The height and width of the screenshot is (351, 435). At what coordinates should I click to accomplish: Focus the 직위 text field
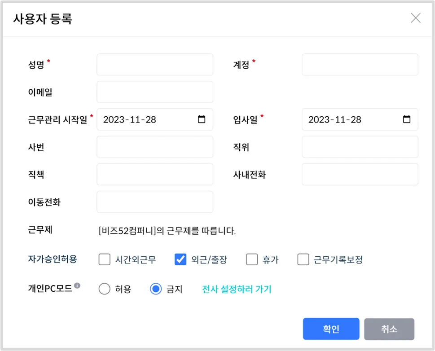pos(360,147)
